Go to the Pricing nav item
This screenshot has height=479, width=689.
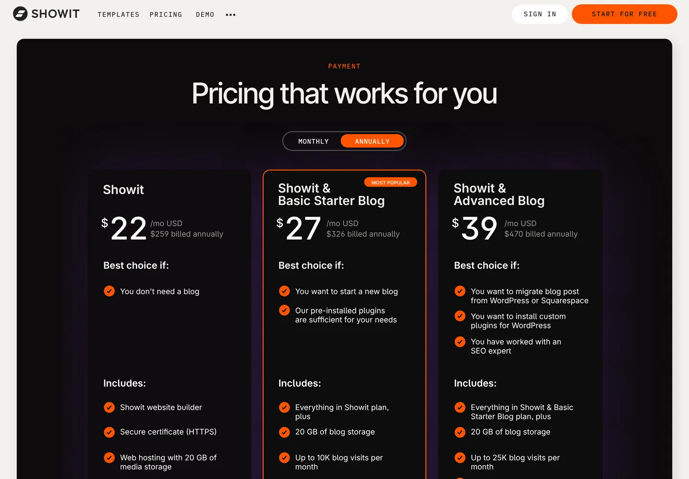click(166, 15)
